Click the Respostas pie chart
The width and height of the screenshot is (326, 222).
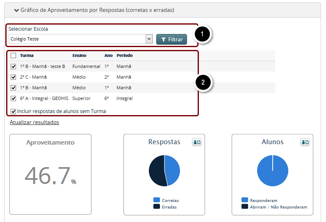click(x=164, y=171)
